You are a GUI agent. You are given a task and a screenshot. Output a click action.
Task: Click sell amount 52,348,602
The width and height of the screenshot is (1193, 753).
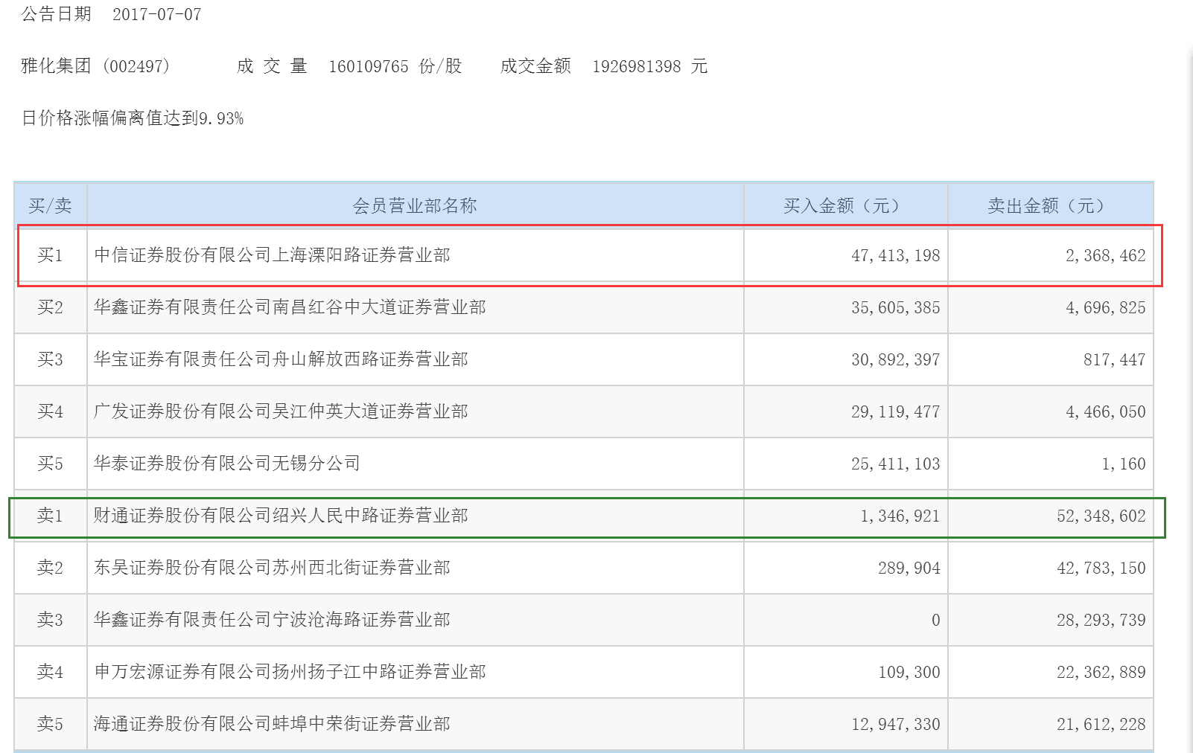coord(1101,516)
